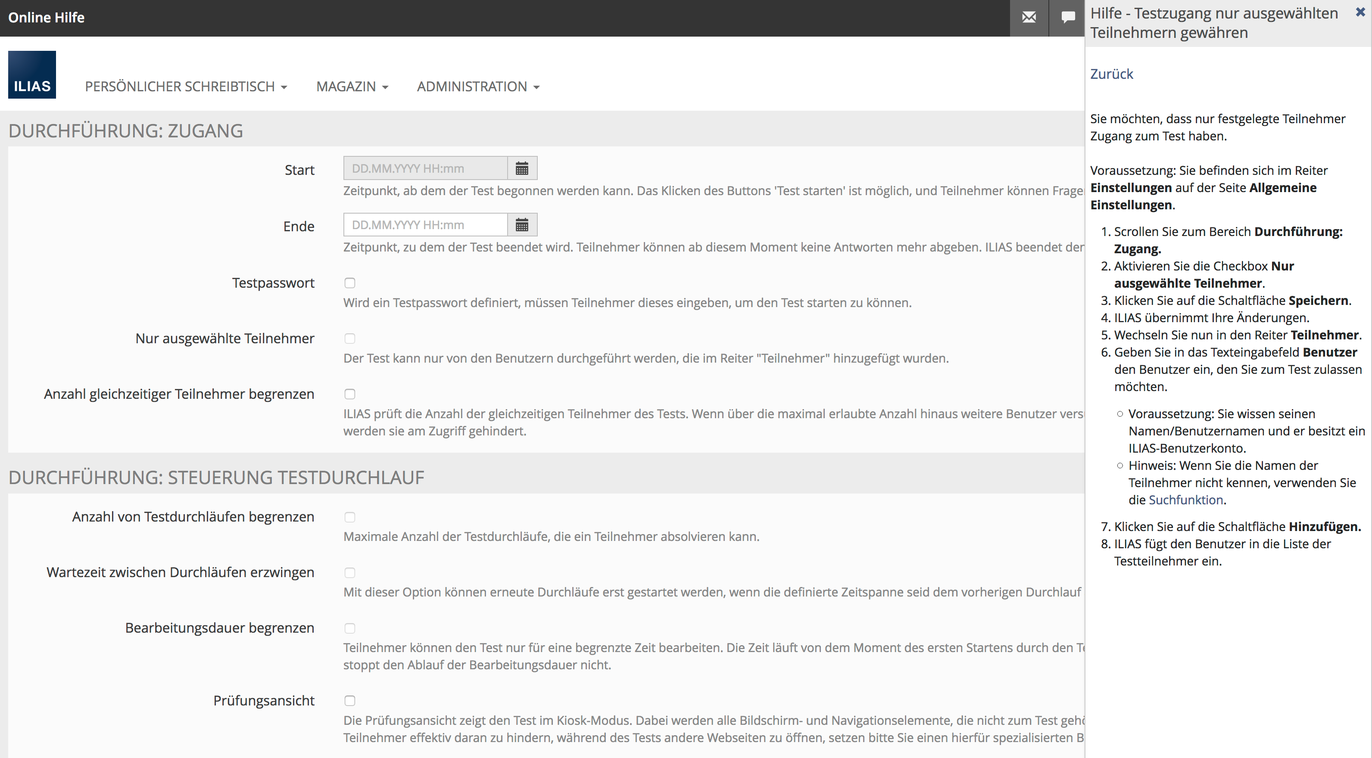Screen dimensions: 1372x758
Task: Enable the Testpasswort checkbox
Action: (350, 283)
